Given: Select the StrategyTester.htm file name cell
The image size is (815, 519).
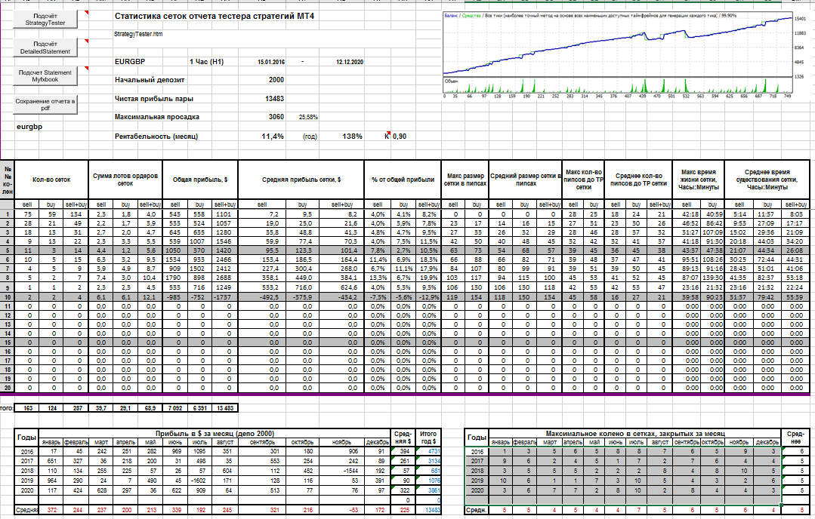Looking at the screenshot, I should coord(138,34).
